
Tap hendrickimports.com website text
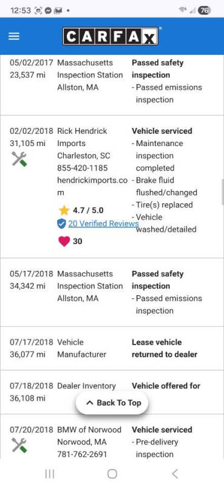[92, 186]
